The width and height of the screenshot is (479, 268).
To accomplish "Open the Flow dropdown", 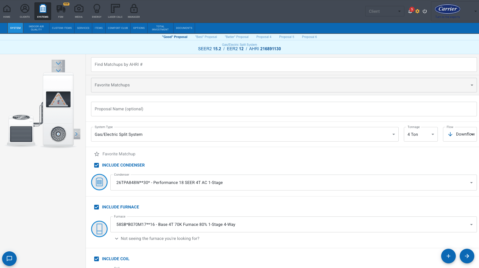I will pos(460,134).
